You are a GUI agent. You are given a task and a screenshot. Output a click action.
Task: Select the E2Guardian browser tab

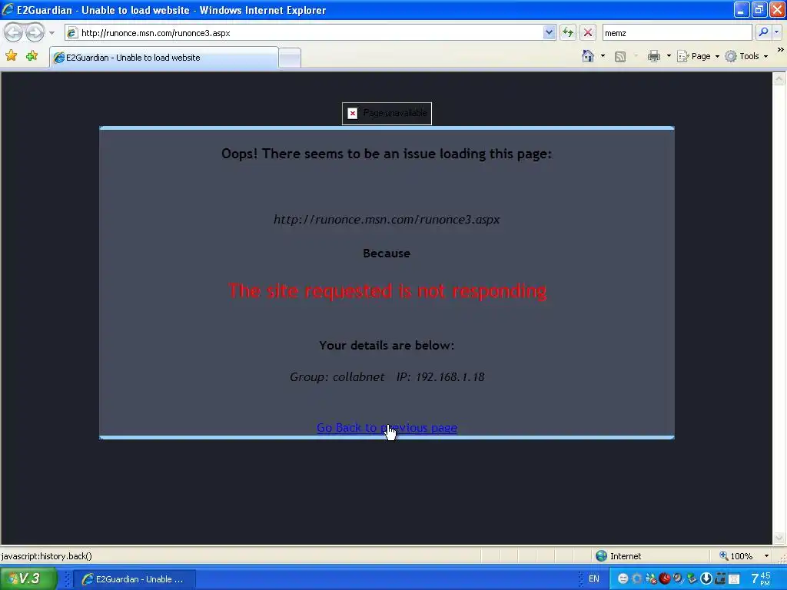pyautogui.click(x=164, y=58)
